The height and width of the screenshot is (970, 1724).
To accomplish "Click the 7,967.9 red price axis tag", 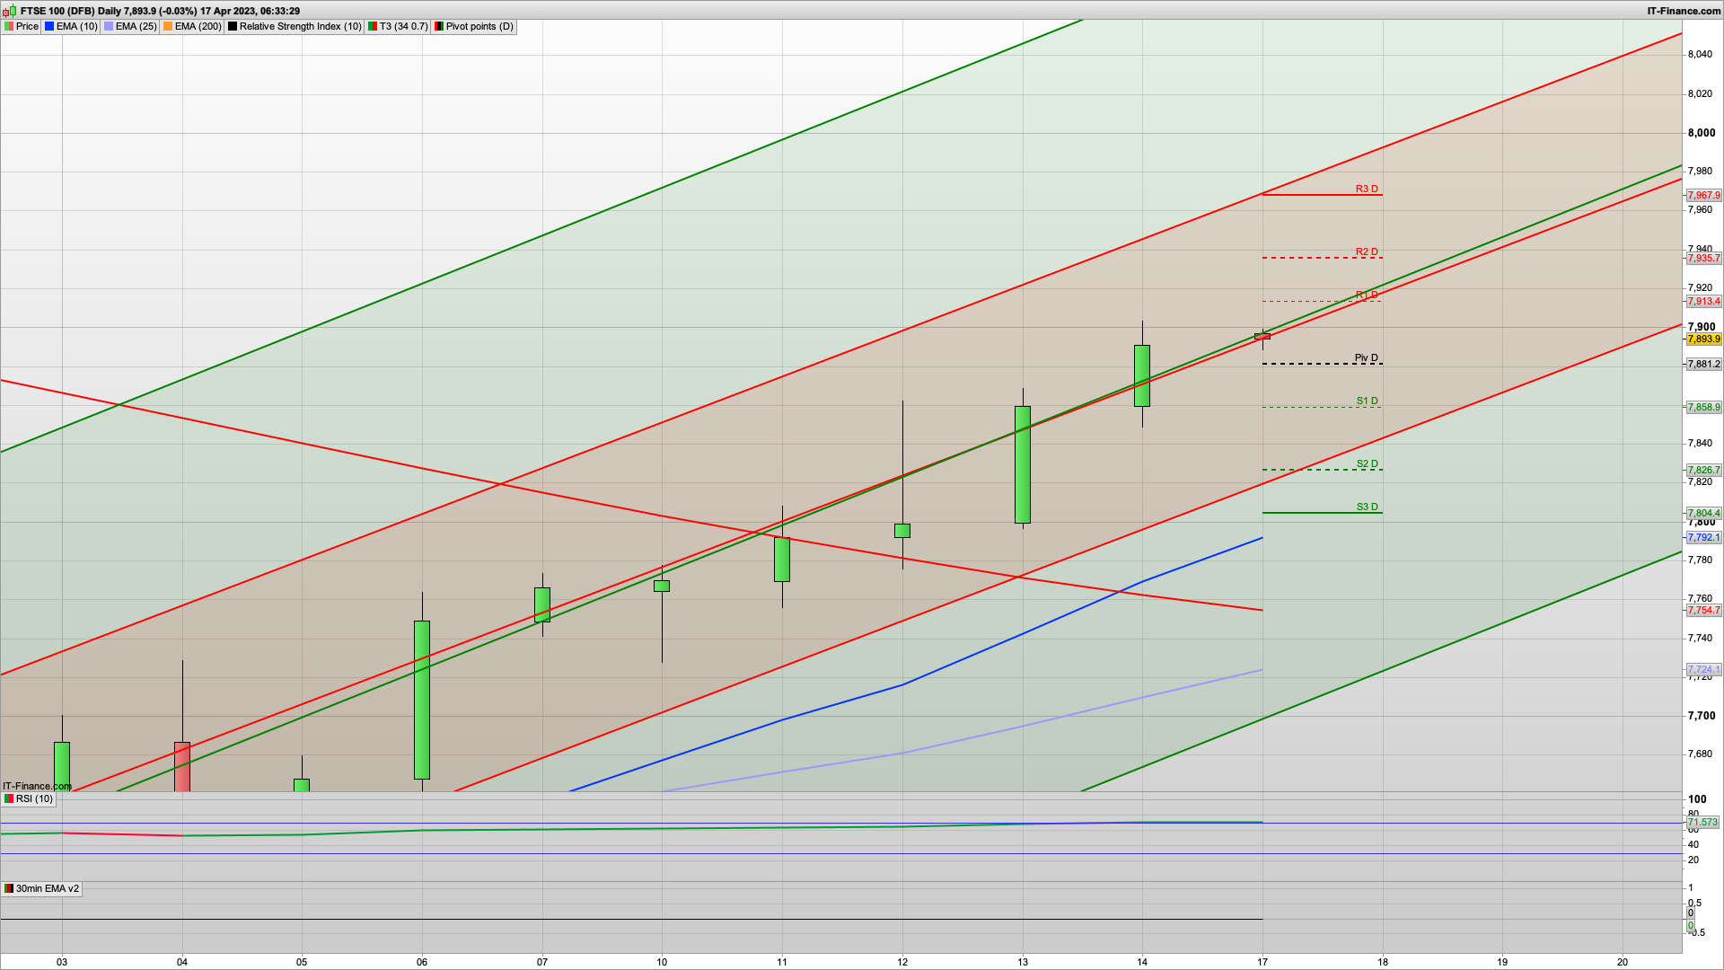I will click(1703, 195).
